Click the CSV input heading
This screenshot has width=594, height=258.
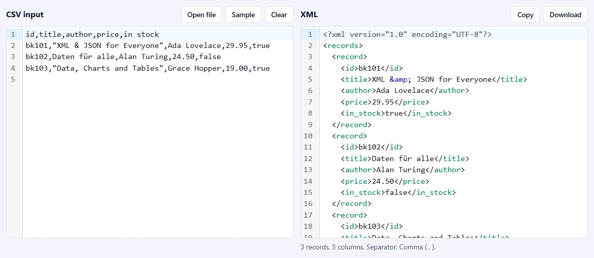(x=25, y=15)
